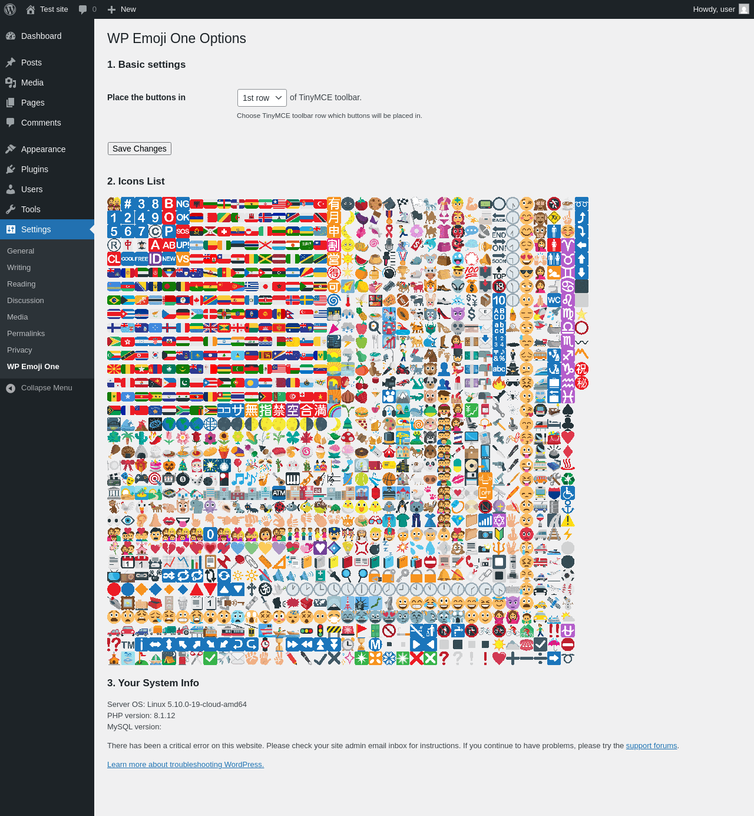Visit Test site from admin bar

tap(47, 9)
